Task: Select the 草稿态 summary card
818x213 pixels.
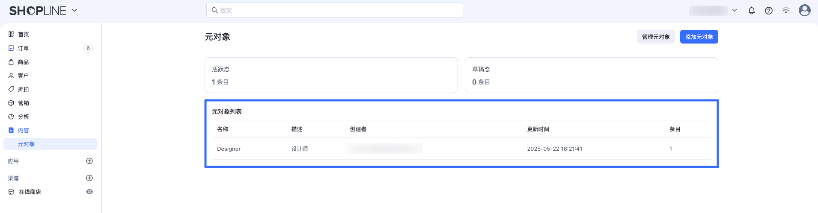Action: pyautogui.click(x=592, y=75)
